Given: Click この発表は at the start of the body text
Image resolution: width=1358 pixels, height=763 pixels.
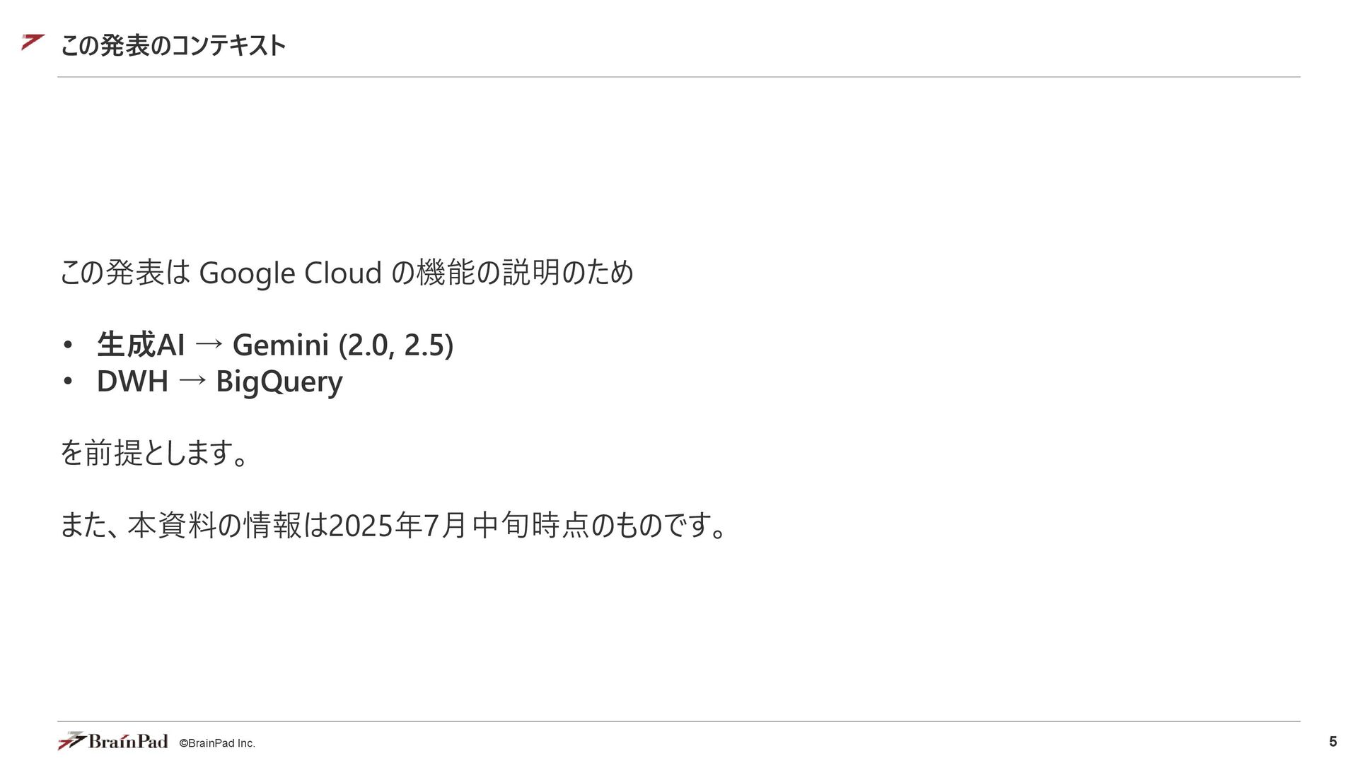Looking at the screenshot, I should [125, 273].
